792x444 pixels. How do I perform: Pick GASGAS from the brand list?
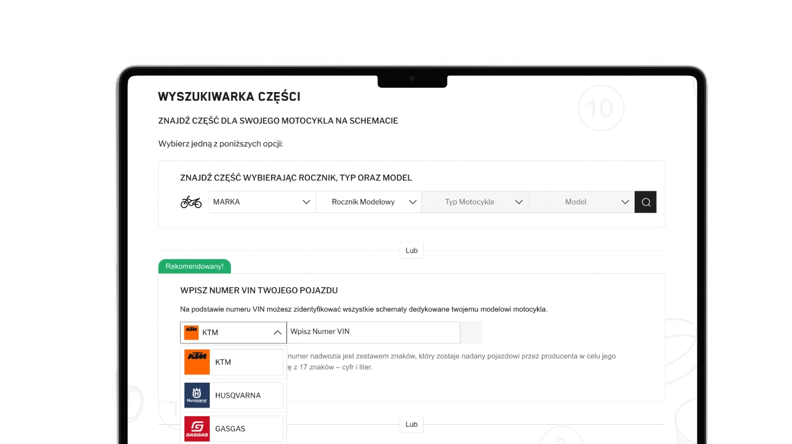230,429
